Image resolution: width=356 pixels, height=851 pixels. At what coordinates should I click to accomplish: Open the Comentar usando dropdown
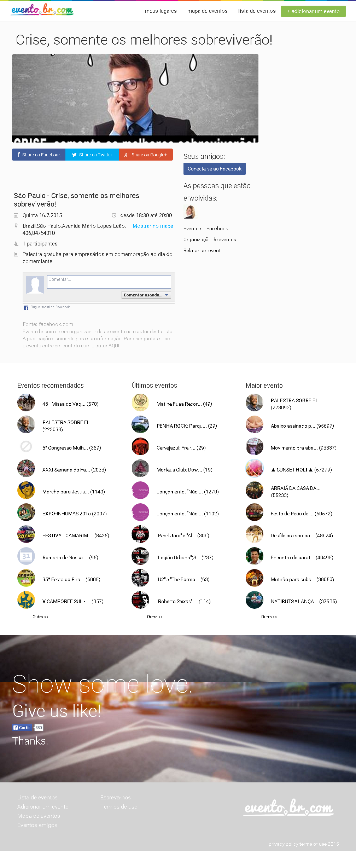click(146, 295)
